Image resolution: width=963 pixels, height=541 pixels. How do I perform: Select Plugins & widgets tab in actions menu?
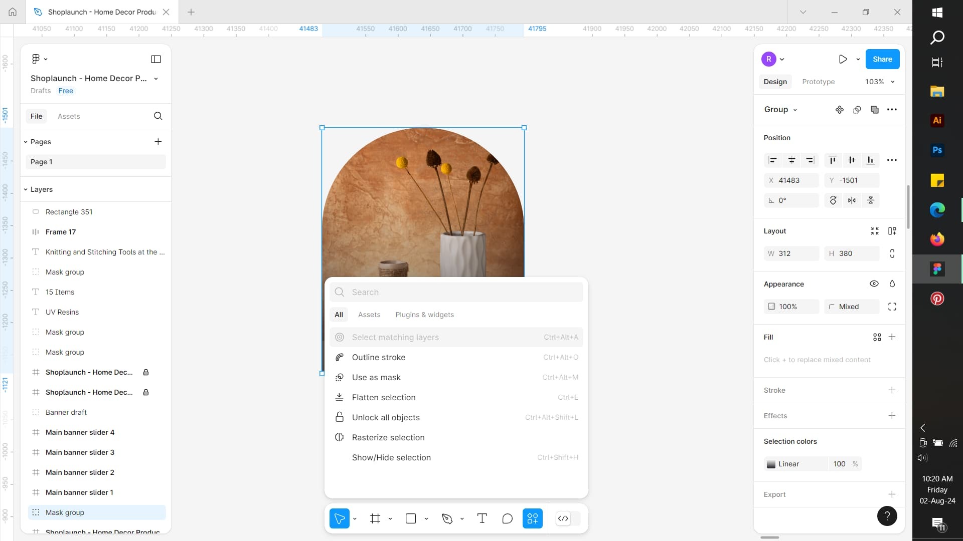424,315
